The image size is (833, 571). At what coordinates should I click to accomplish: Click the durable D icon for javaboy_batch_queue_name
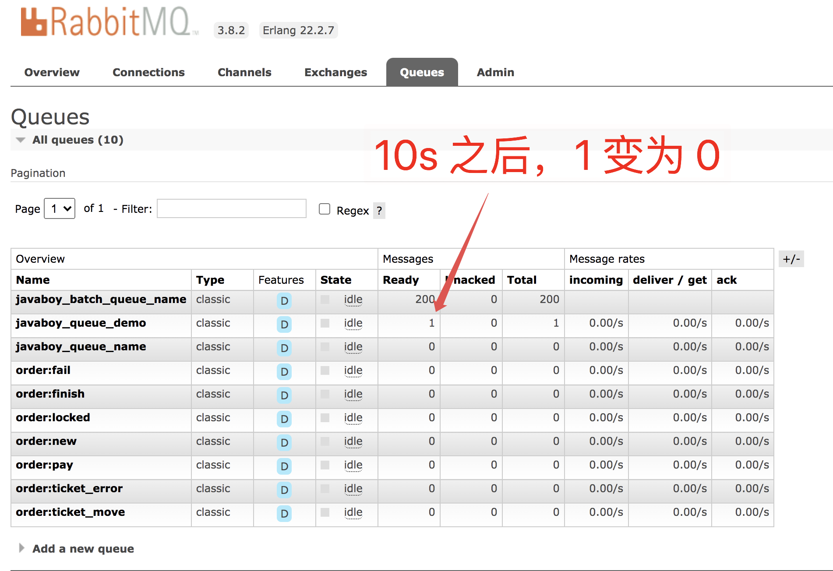point(284,301)
